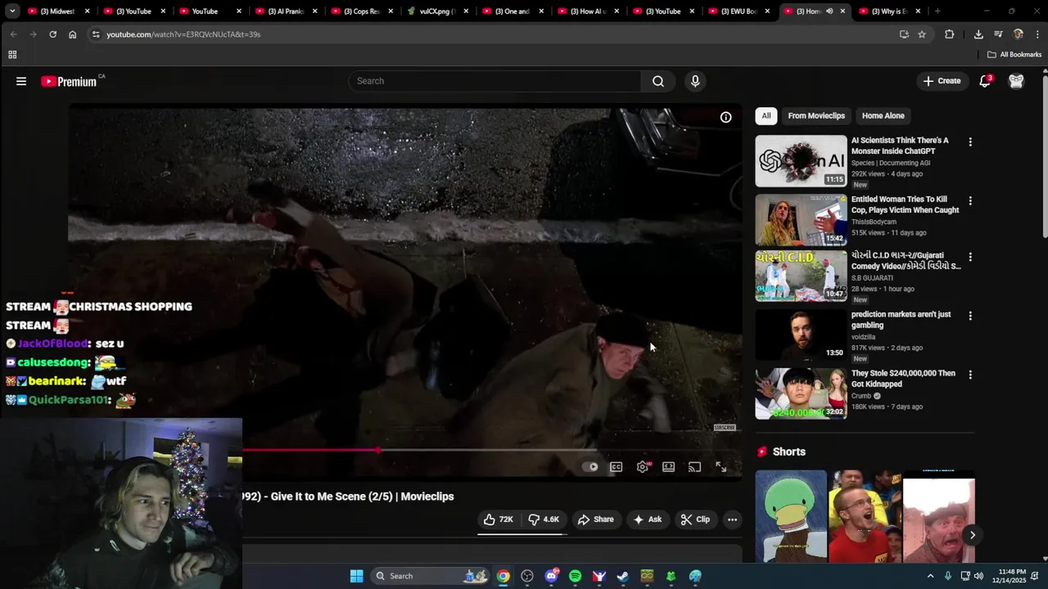Open They Stole $240,000,000 video
Image resolution: width=1048 pixels, height=589 pixels.
tap(903, 379)
